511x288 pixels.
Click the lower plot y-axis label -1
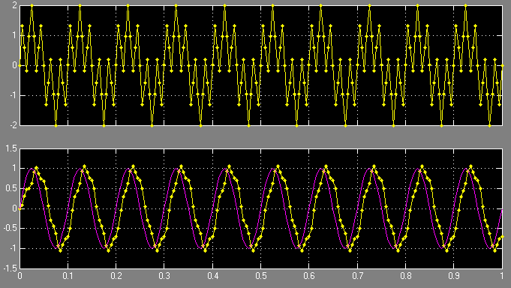(13, 248)
